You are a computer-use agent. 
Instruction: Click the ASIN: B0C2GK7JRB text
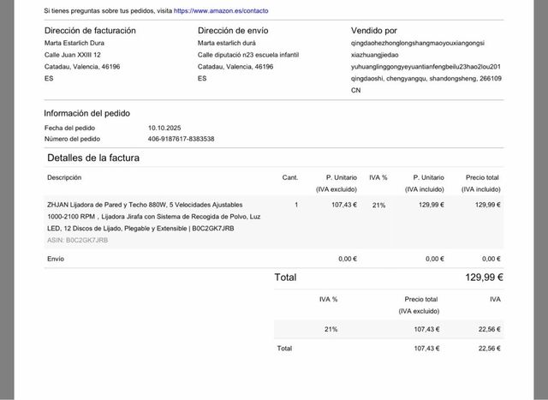[x=77, y=241]
